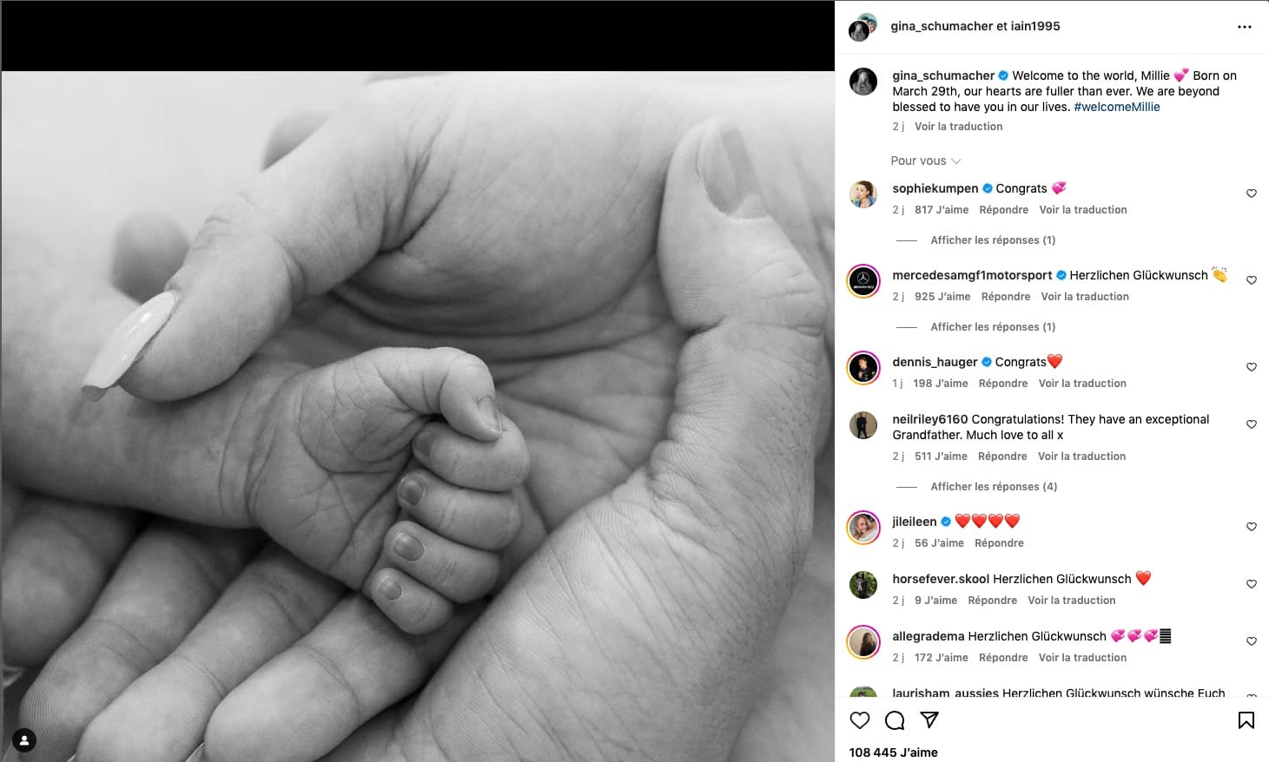
Task: Open the baby hand photo
Action: [x=418, y=417]
